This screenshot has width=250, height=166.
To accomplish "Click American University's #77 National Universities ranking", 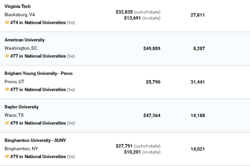I will [x=38, y=56].
